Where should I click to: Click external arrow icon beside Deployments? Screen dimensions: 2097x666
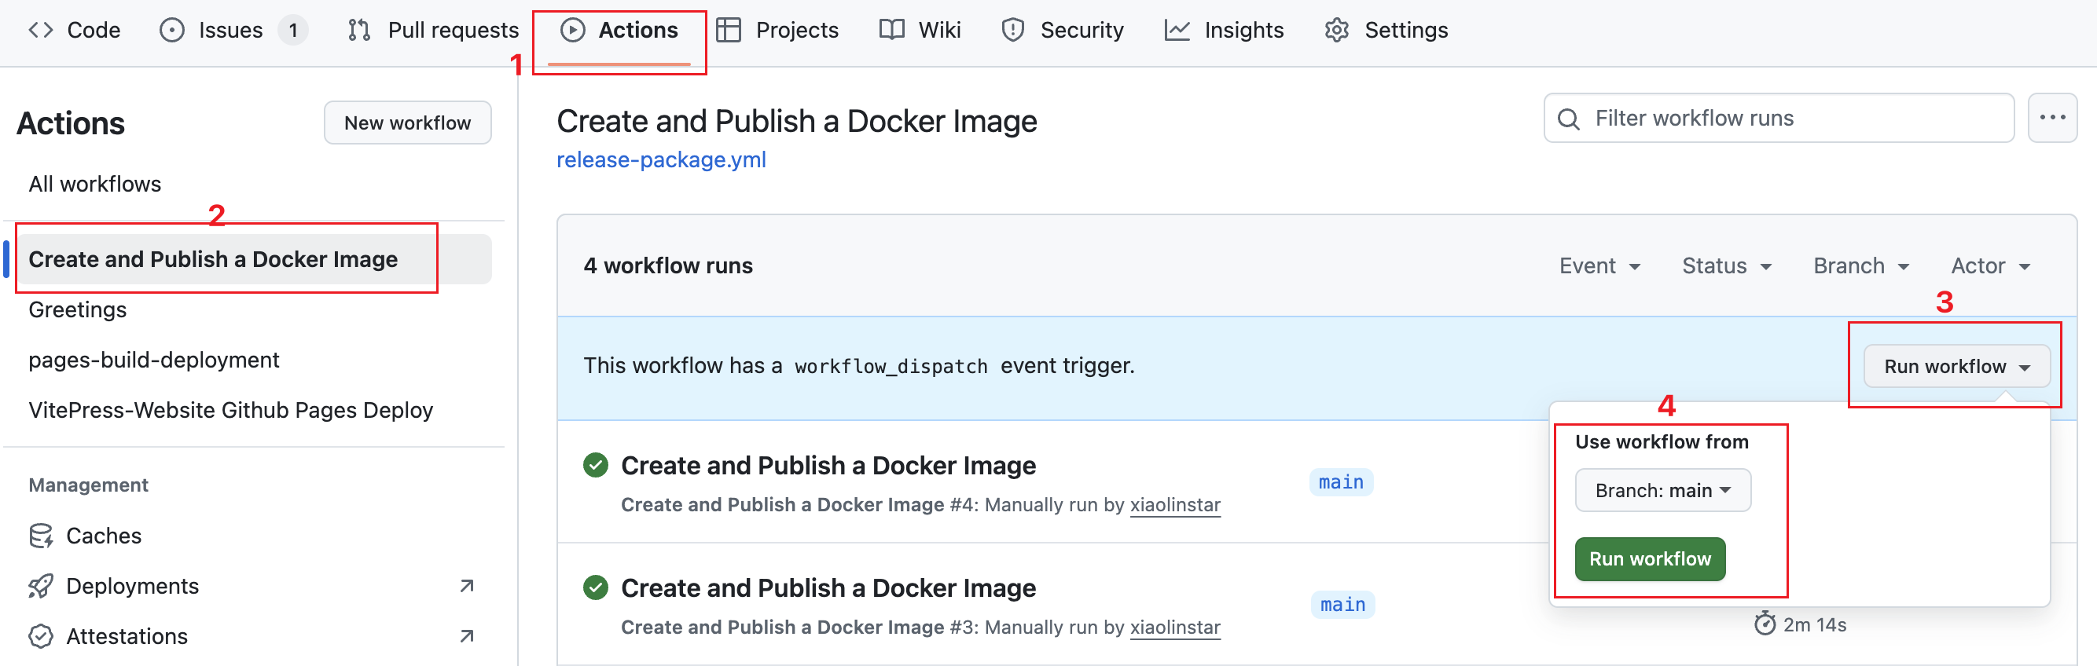click(466, 587)
